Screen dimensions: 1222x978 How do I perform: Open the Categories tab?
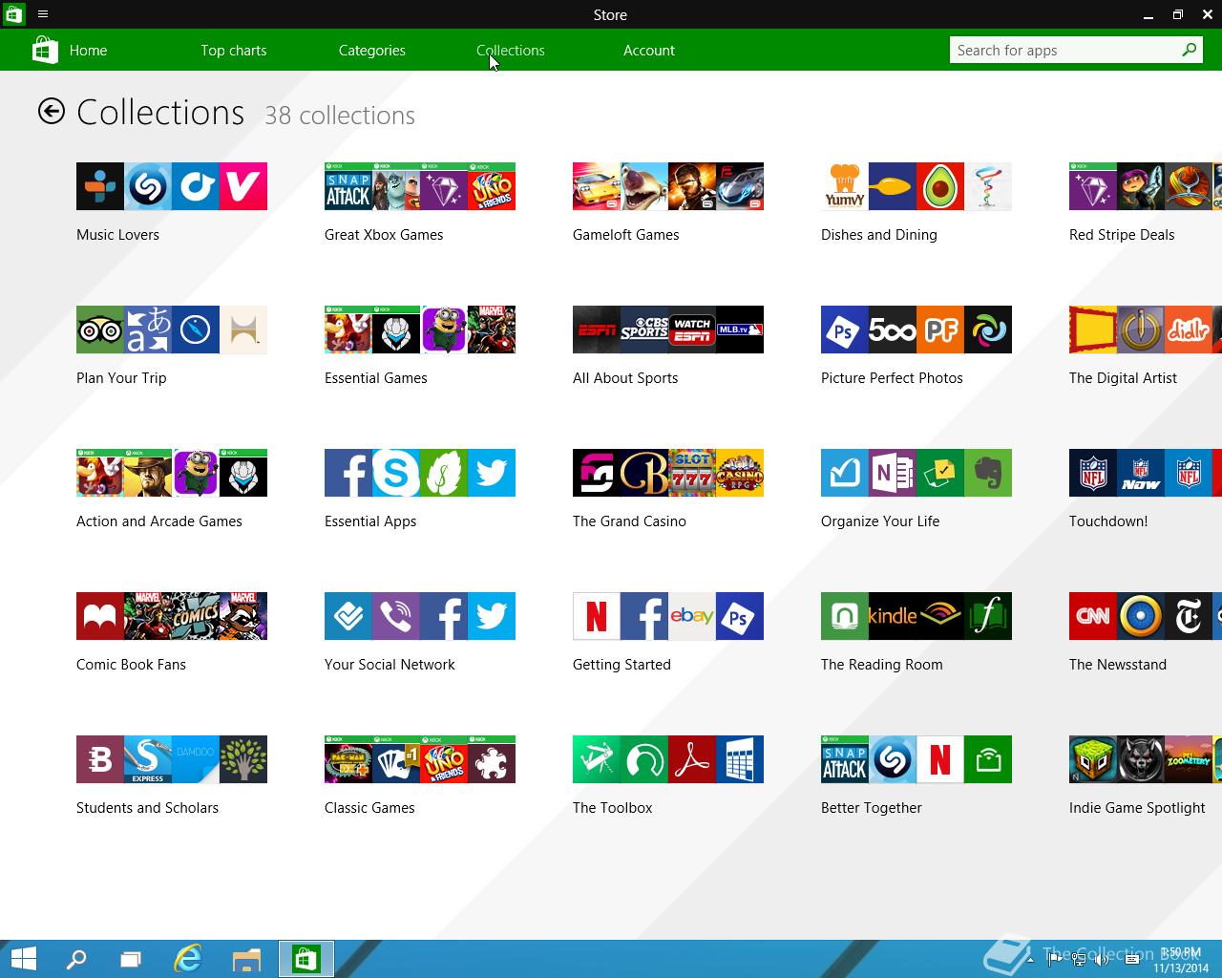point(372,51)
